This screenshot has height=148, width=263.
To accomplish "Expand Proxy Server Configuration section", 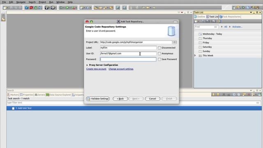I will (x=87, y=65).
